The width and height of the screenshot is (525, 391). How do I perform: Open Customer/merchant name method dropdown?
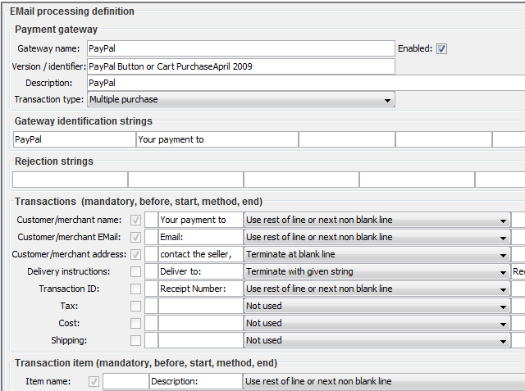click(x=377, y=220)
